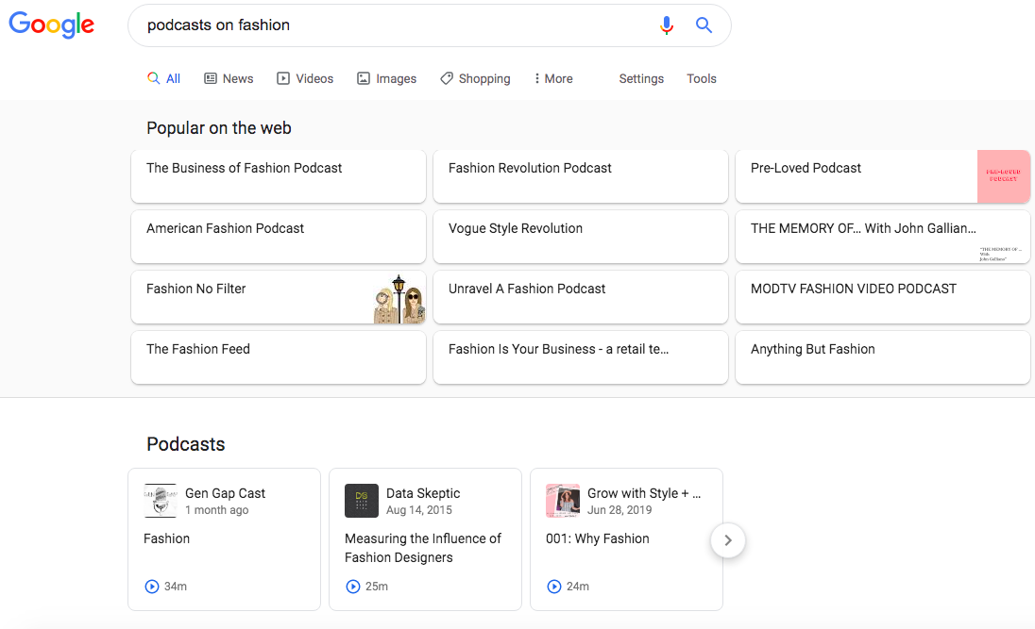Screen dimensions: 1035x629
Task: Switch to the News tab
Action: [x=229, y=78]
